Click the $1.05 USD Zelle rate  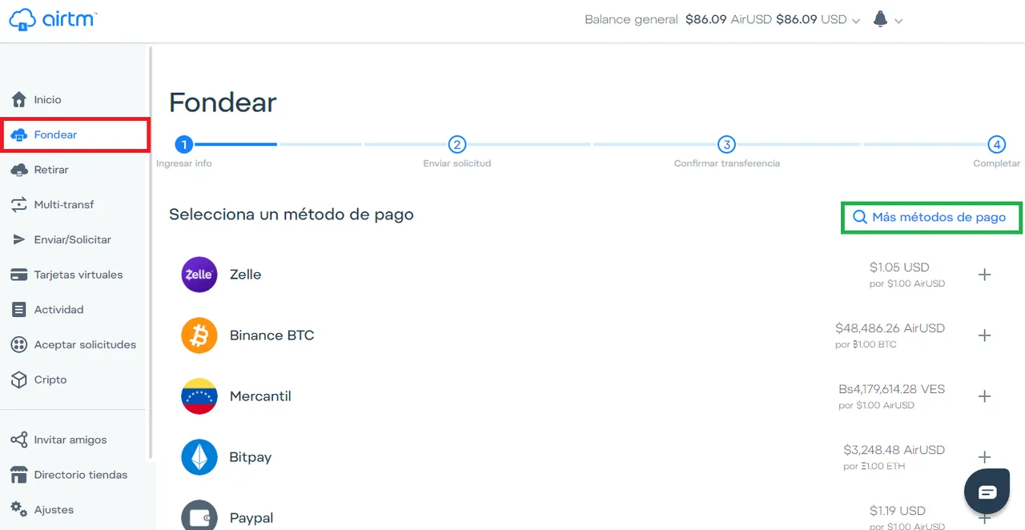[x=899, y=267]
